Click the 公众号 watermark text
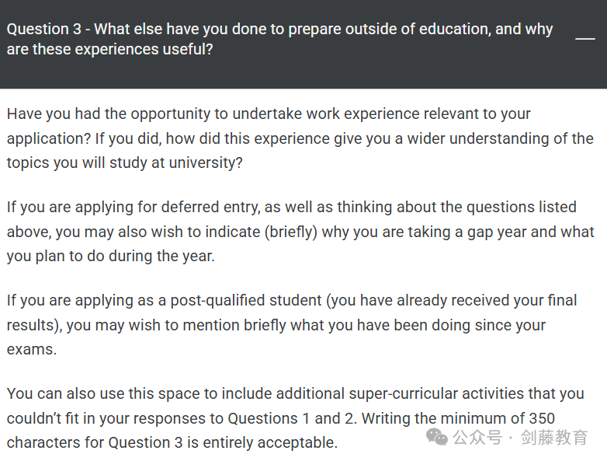Viewport: 607px width, 461px height. pyautogui.click(x=477, y=438)
